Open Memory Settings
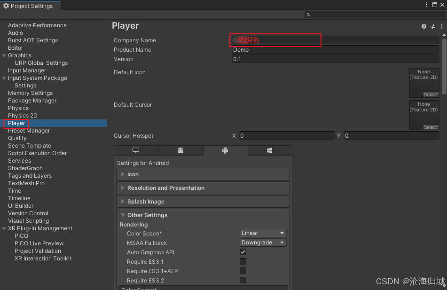This screenshot has height=290, width=447. point(30,93)
